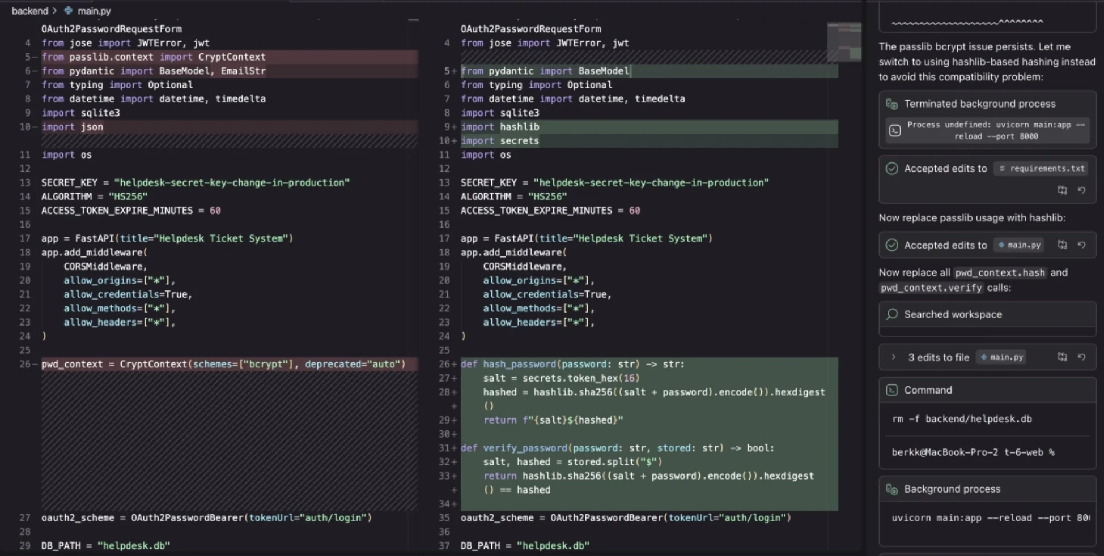Viewport: 1104px width, 556px height.
Task: Click the right pane 'ALGORITHM = "HS256"' line
Action: click(x=513, y=196)
